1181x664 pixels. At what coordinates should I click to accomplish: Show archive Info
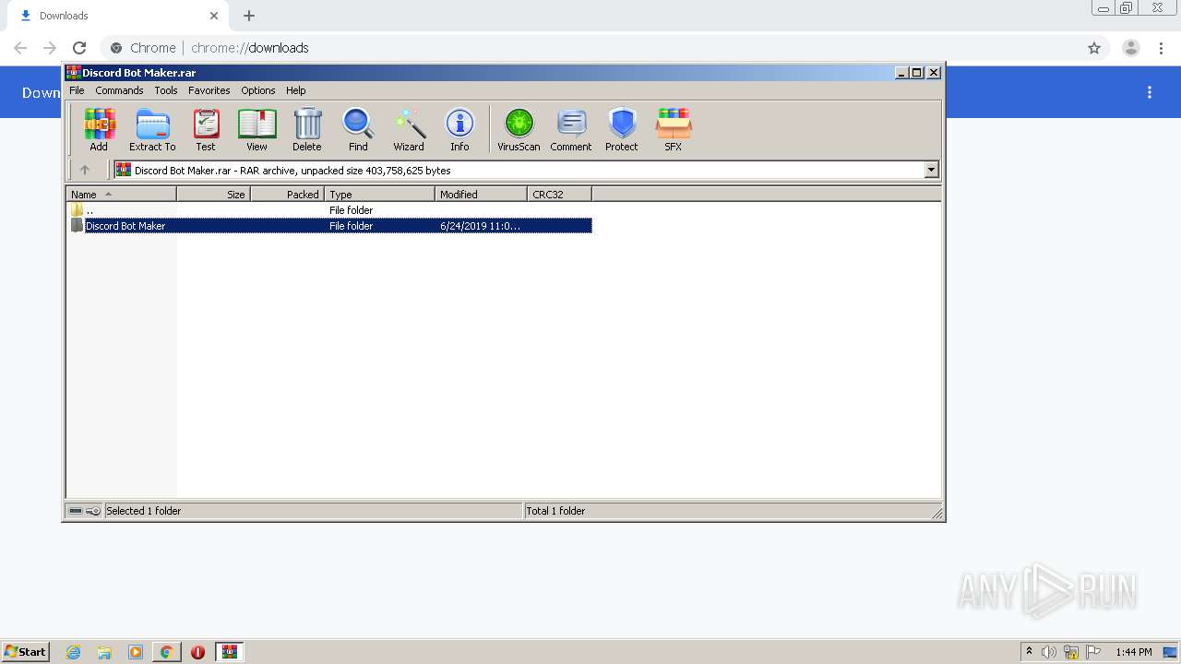(459, 129)
